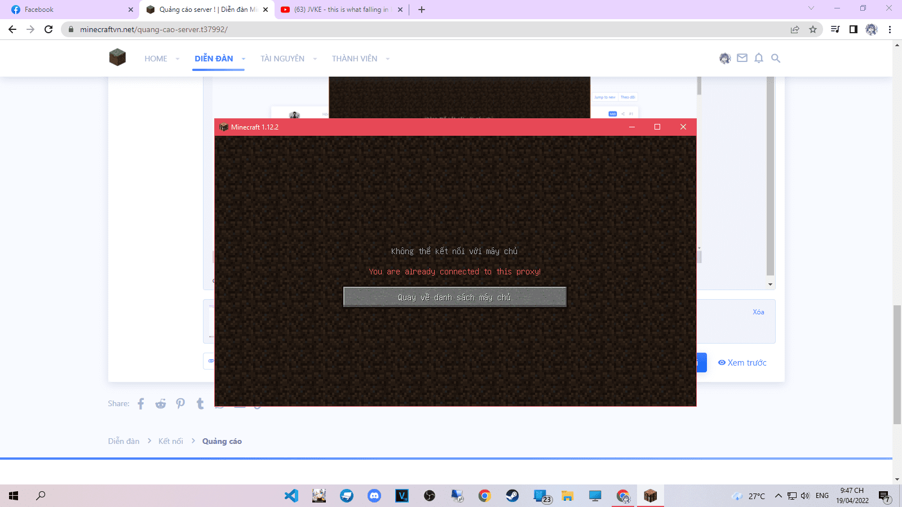Open Discord from the taskbar
Screen dimensions: 902x507
[374, 496]
